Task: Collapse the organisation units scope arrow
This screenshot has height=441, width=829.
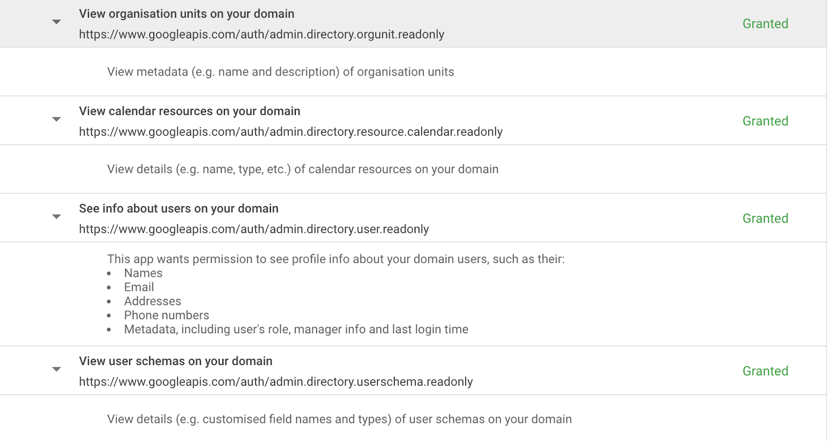Action: [x=56, y=22]
